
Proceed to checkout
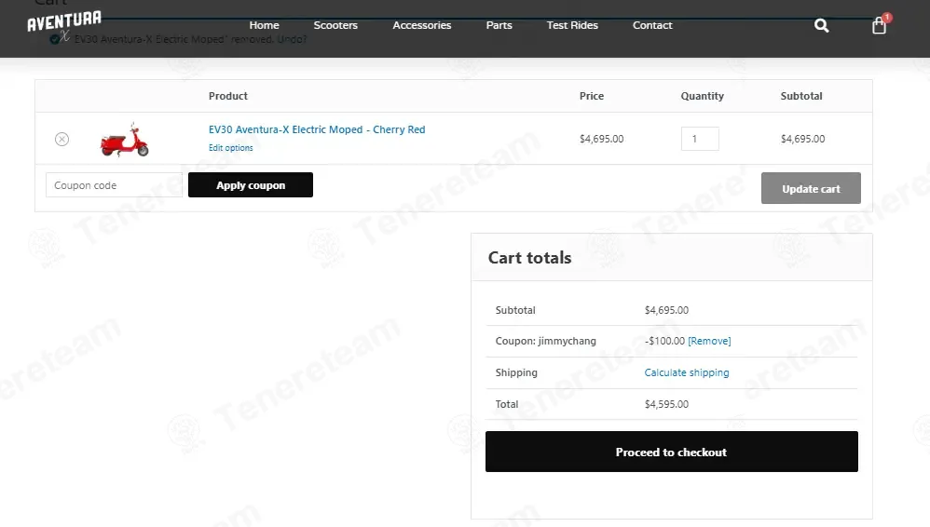coord(671,452)
